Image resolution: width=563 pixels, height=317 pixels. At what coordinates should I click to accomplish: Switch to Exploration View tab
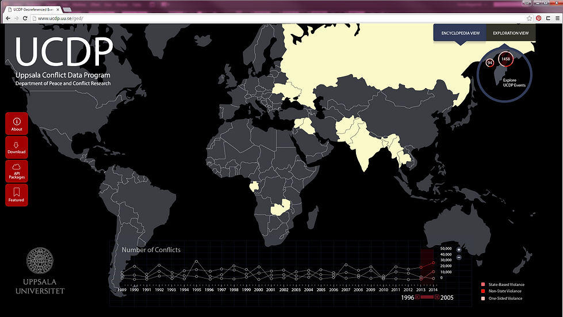(x=511, y=33)
